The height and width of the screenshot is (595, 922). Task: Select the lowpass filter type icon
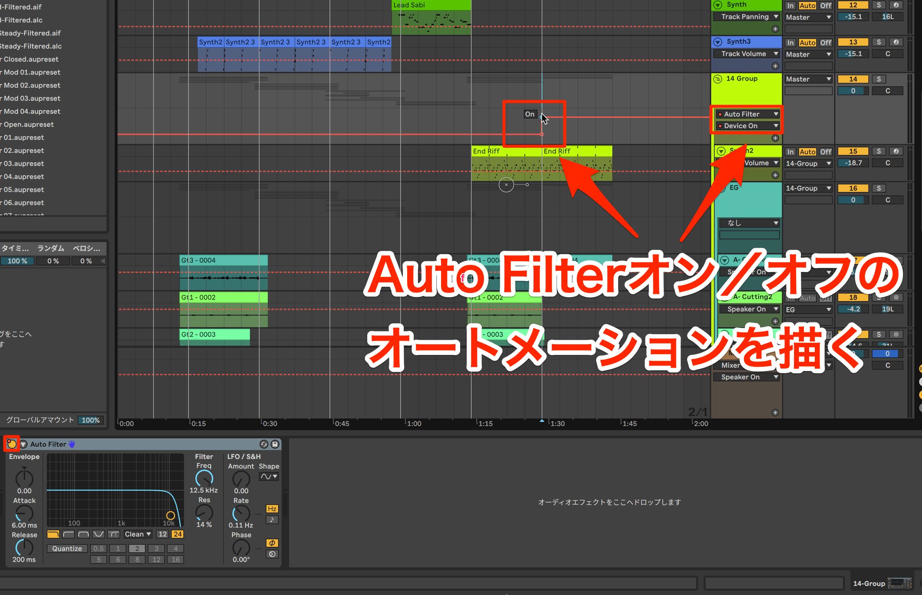(53, 534)
